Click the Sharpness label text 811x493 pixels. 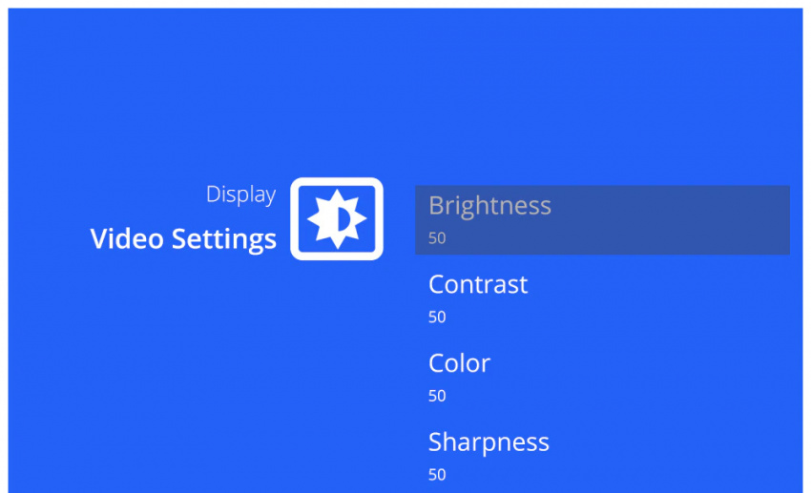489,442
